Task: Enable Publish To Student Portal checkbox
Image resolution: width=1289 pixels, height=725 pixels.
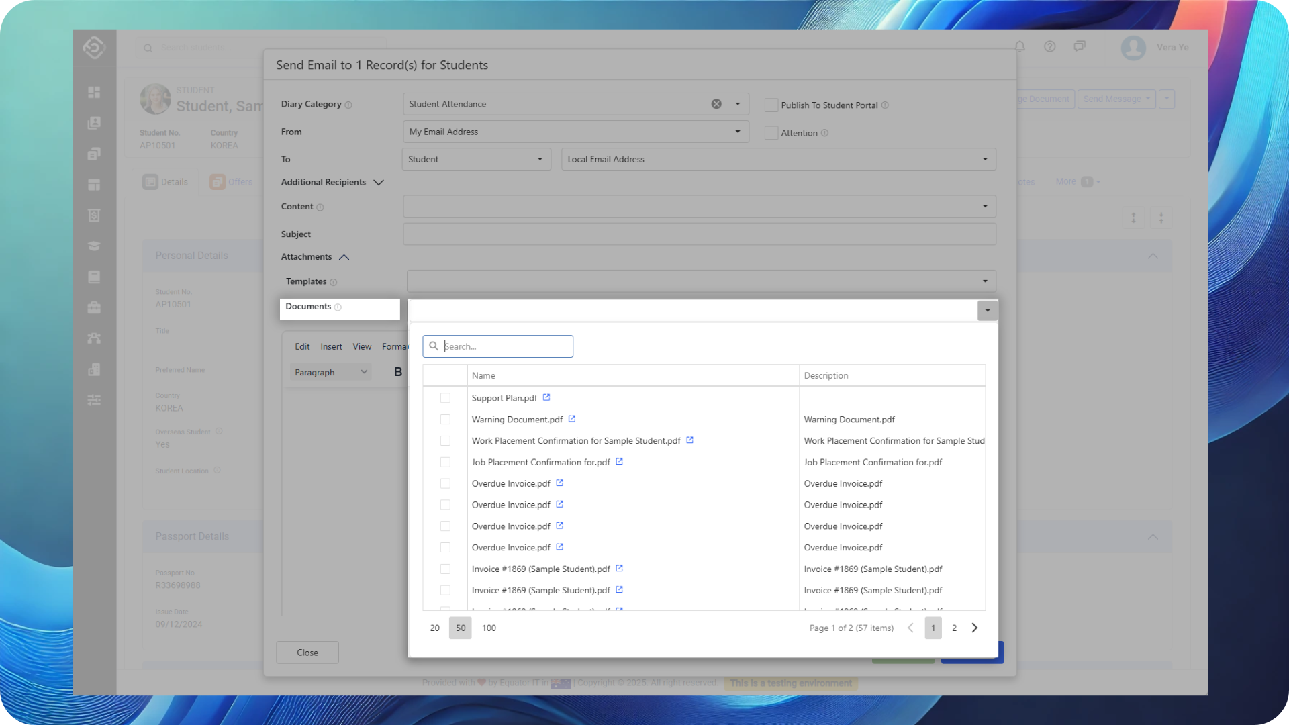Action: pos(771,105)
